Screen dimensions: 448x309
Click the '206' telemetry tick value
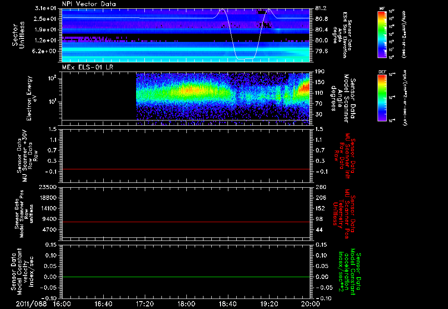(x=321, y=198)
